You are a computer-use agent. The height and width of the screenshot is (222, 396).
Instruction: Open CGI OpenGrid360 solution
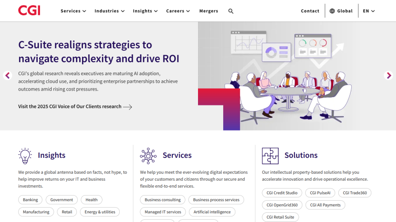(x=282, y=205)
